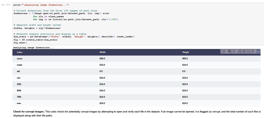This screenshot has width=264, height=118.
Task: Select the Pan arrows tool
Action: pos(234,51)
